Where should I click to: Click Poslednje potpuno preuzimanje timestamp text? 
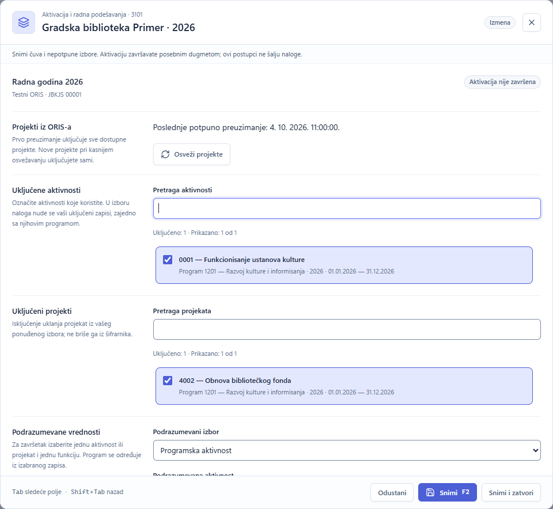[246, 128]
